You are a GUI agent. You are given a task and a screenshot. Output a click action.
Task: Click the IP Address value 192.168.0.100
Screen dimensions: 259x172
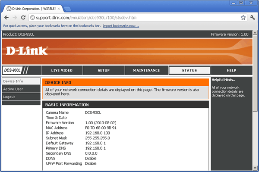pos(98,133)
